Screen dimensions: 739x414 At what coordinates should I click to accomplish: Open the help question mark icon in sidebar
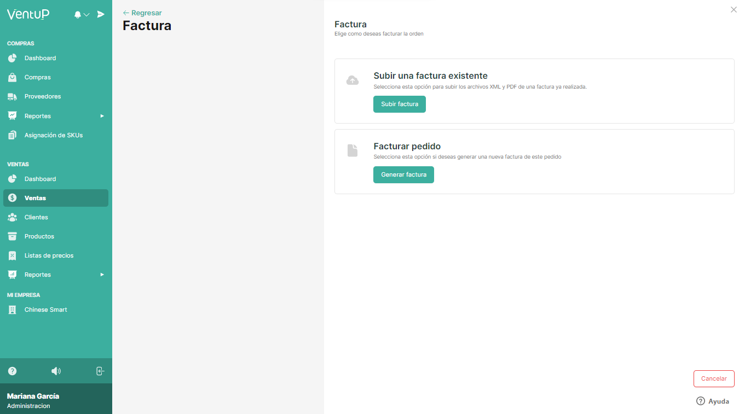point(13,371)
